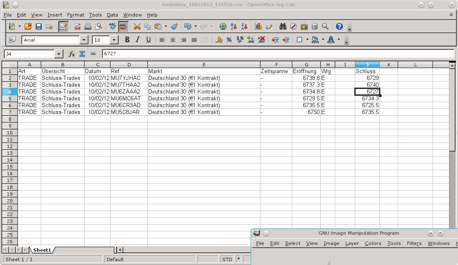Copy selection icon in toolbar

(147, 26)
